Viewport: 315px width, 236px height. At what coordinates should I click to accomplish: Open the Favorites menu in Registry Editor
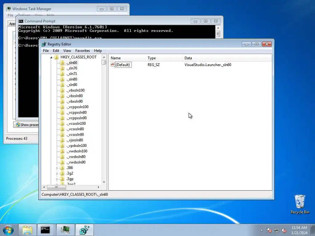pos(82,51)
